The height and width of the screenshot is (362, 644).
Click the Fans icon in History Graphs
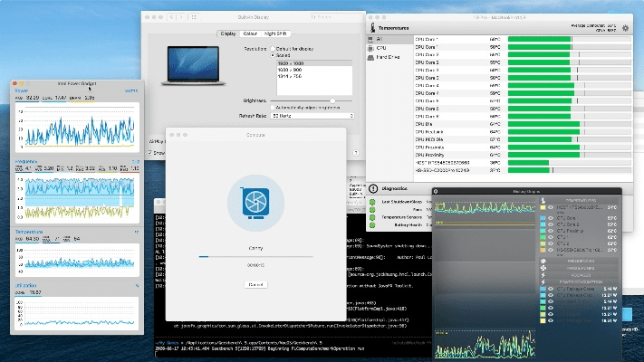tap(545, 267)
